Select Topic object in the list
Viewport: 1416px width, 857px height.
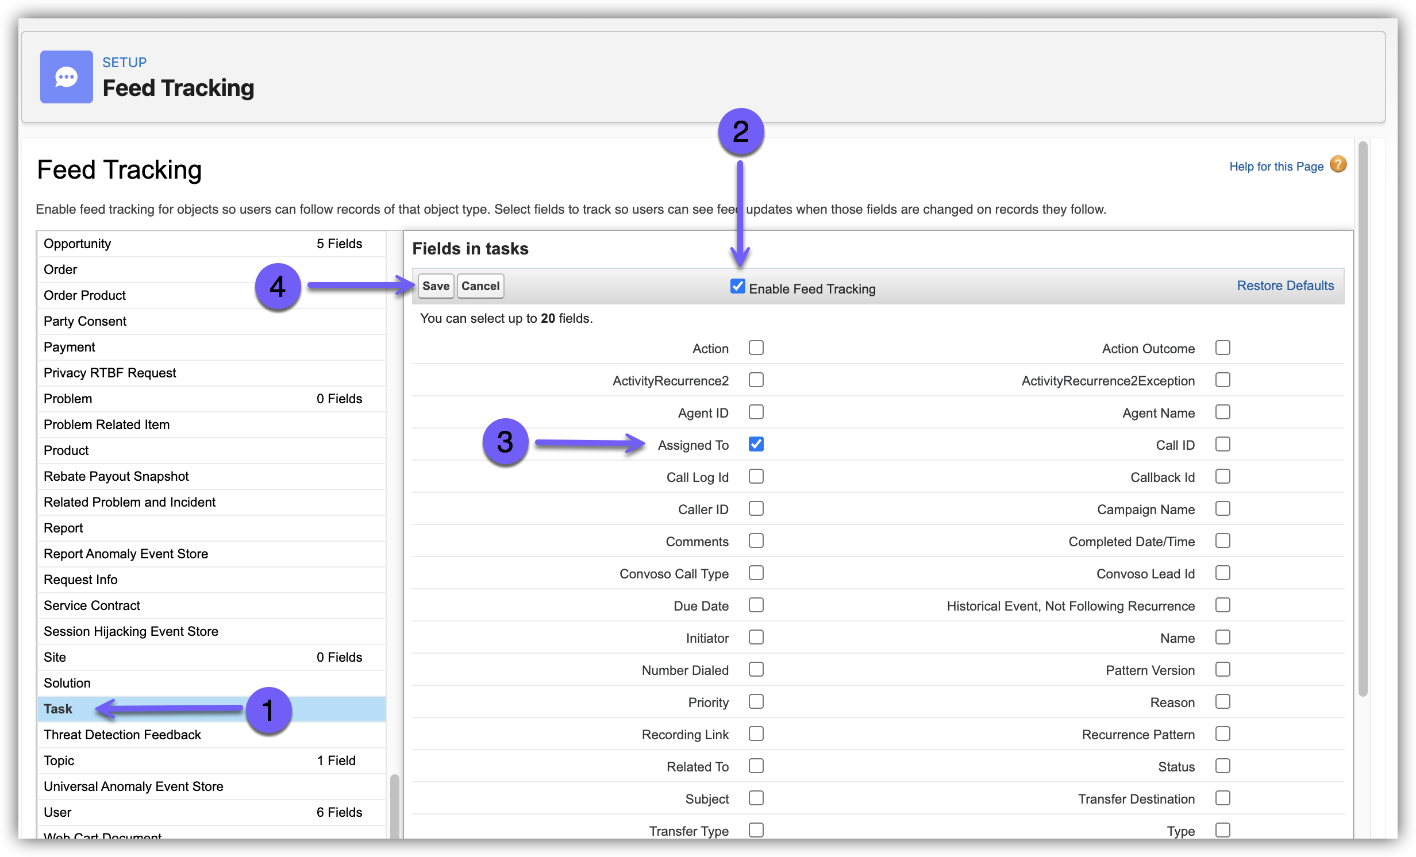click(x=59, y=761)
